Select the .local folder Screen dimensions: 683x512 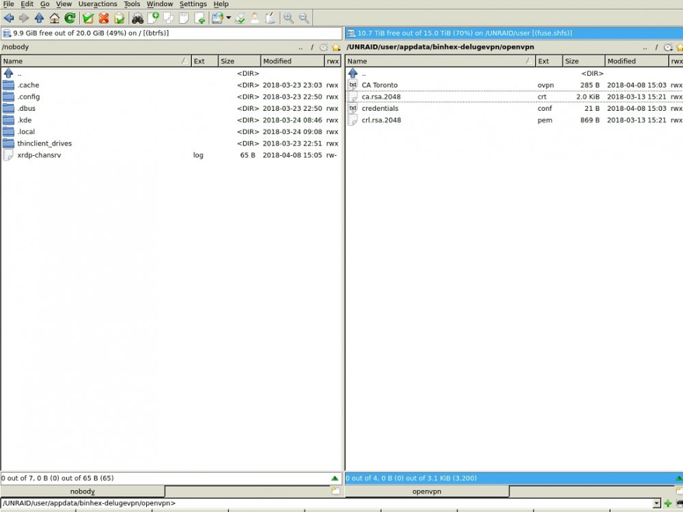tap(171, 132)
